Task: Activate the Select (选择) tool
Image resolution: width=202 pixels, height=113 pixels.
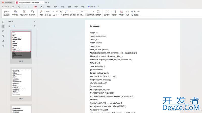Action: (6, 15)
